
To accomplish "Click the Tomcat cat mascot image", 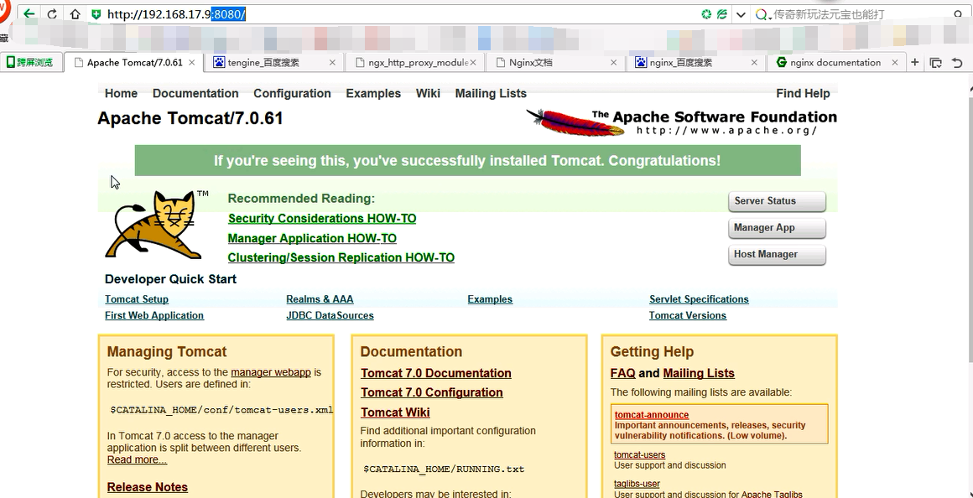I will coord(157,224).
